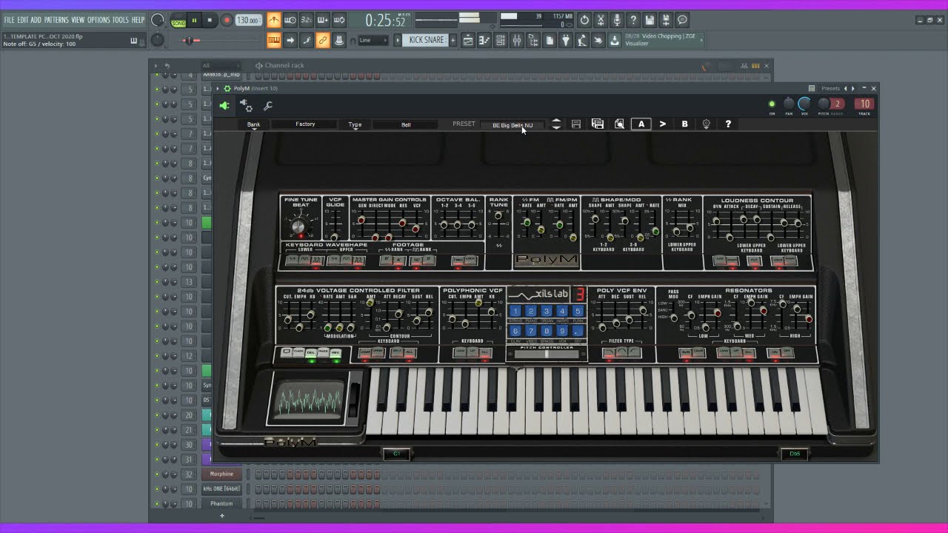
Task: Pause playback in the transport bar
Action: point(194,21)
